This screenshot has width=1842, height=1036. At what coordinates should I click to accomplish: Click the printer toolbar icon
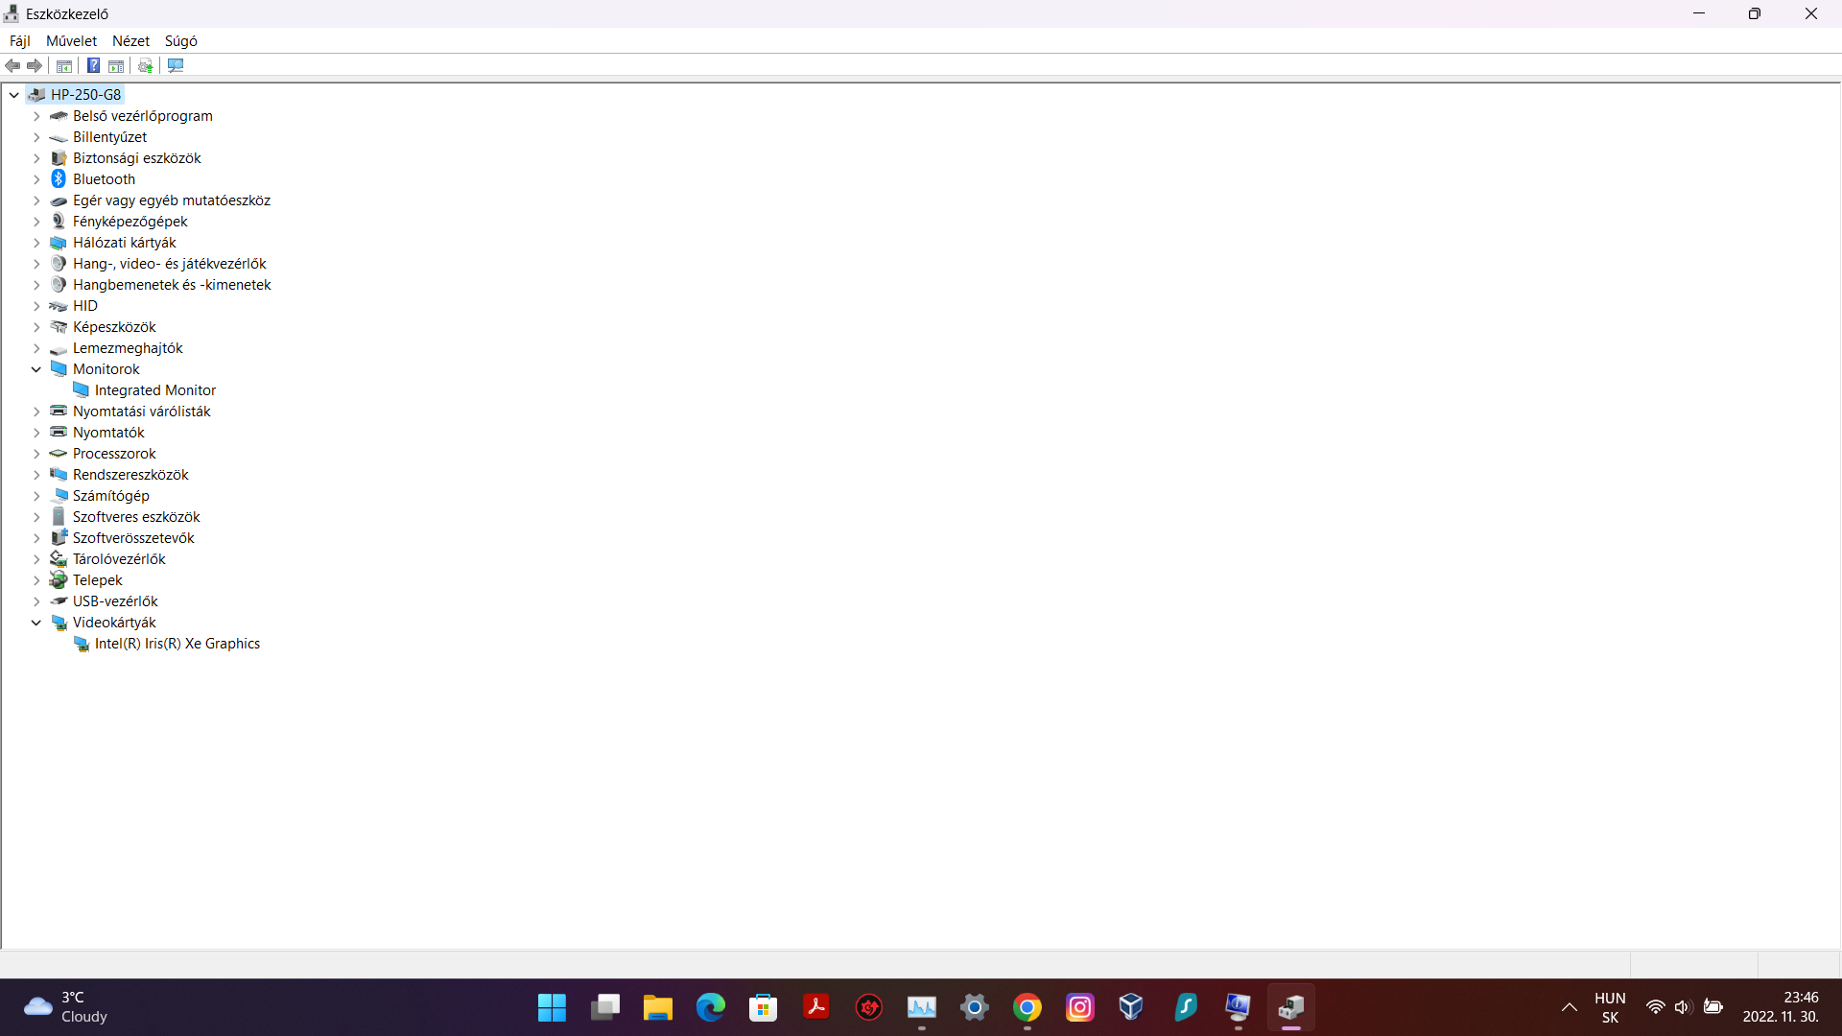[146, 65]
